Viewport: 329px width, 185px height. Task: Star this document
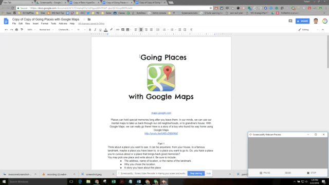[84, 20]
